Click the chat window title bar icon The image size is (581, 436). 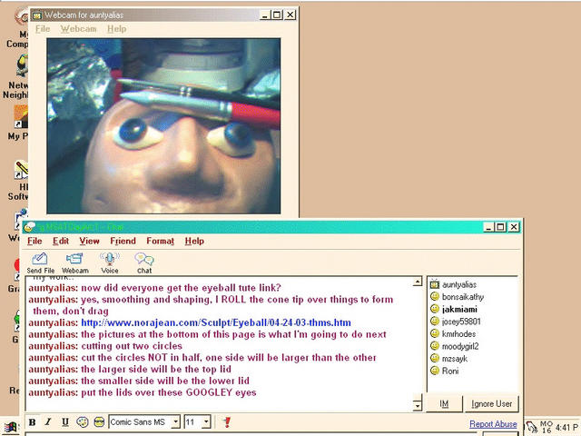(x=29, y=227)
